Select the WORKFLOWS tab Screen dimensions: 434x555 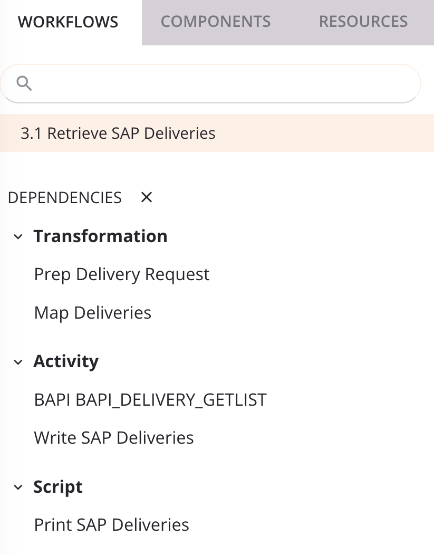(67, 22)
